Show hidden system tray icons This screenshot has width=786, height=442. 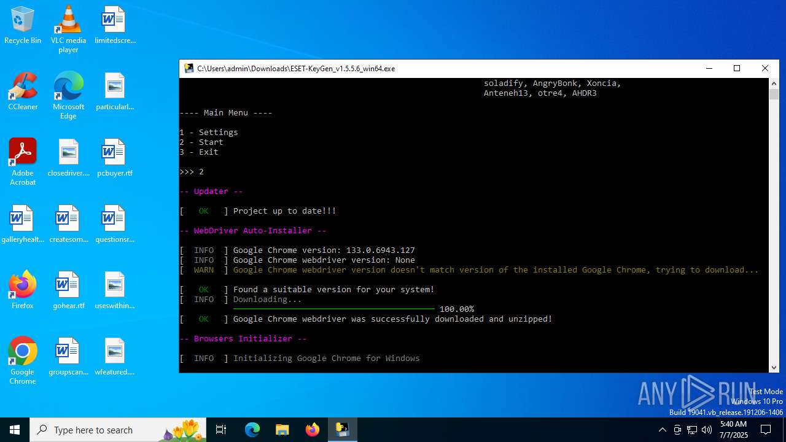[662, 430]
